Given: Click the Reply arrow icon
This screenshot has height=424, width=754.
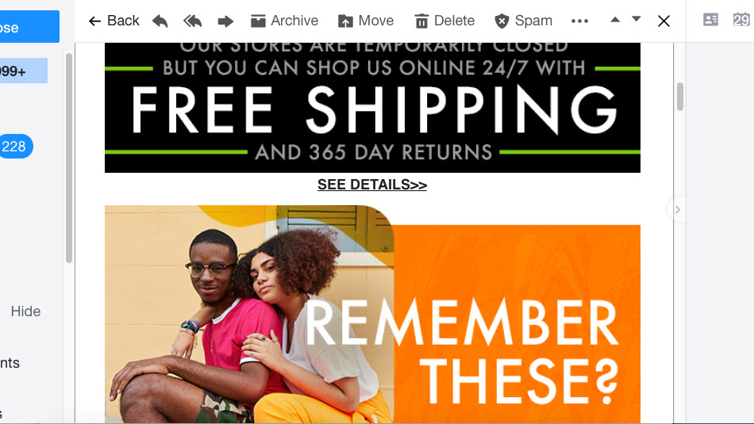Looking at the screenshot, I should point(160,21).
